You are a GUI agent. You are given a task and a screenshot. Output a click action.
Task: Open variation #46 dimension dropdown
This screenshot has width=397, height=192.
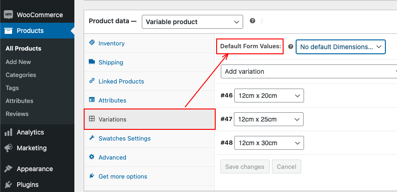tap(269, 96)
